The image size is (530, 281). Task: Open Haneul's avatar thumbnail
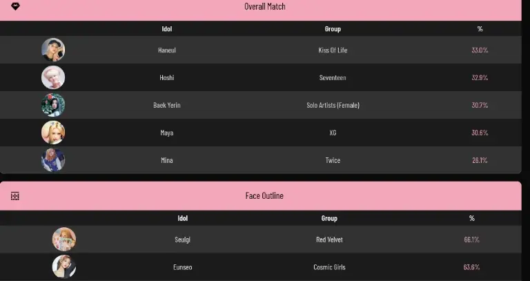coord(53,50)
